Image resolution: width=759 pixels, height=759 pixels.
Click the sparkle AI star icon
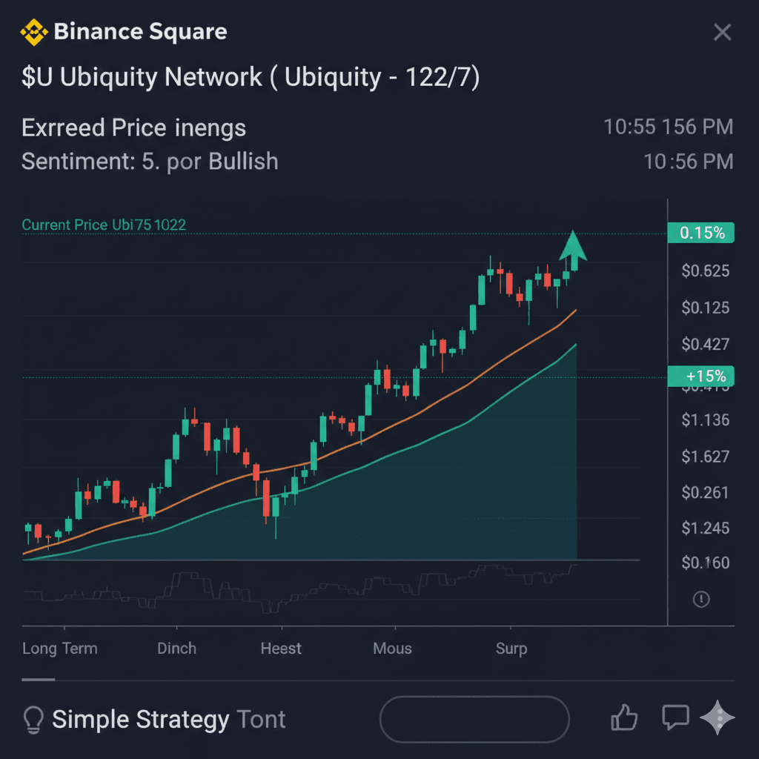point(717,717)
